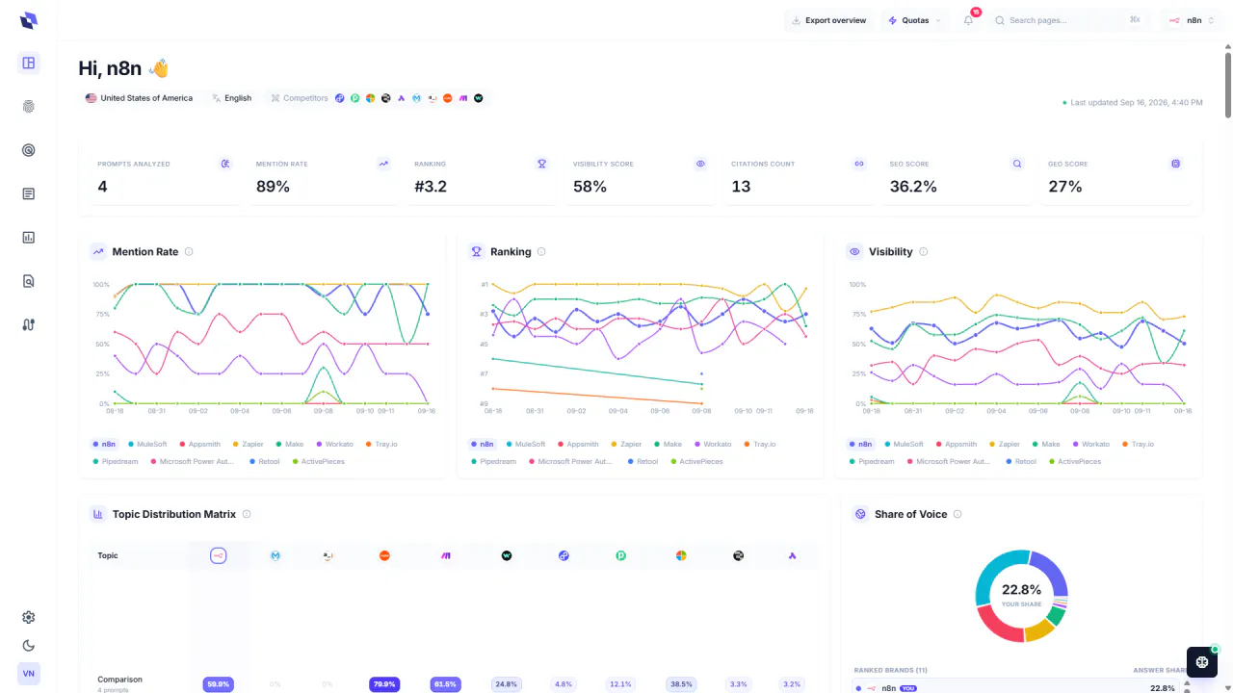Open the settings gear in the sidebar
Image resolution: width=1233 pixels, height=693 pixels.
coord(29,617)
